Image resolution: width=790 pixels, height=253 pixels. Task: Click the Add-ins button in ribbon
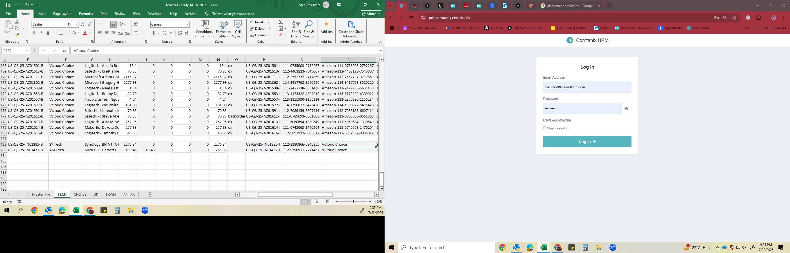326,28
